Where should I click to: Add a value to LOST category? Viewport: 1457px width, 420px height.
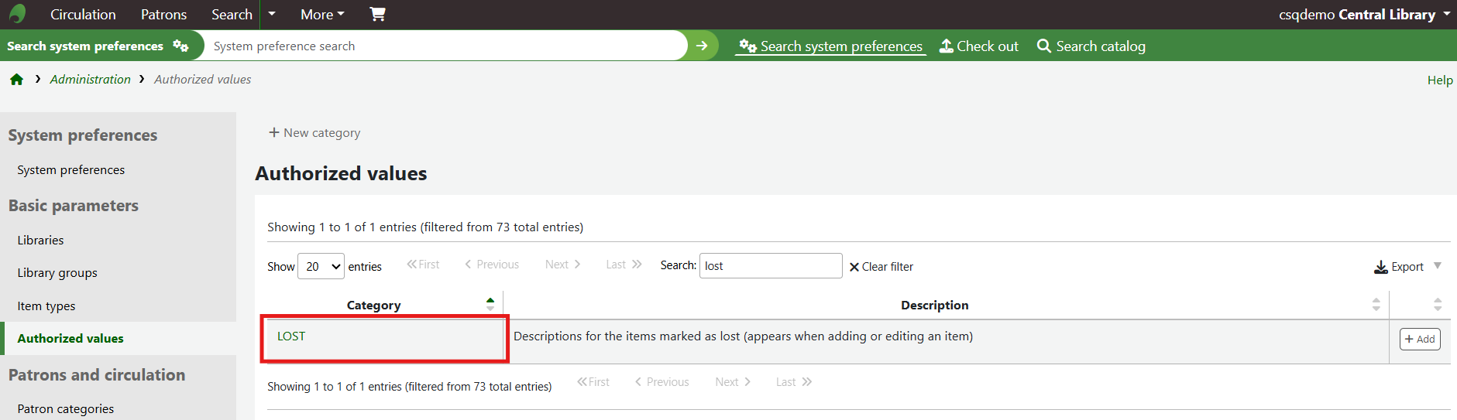coord(1419,339)
